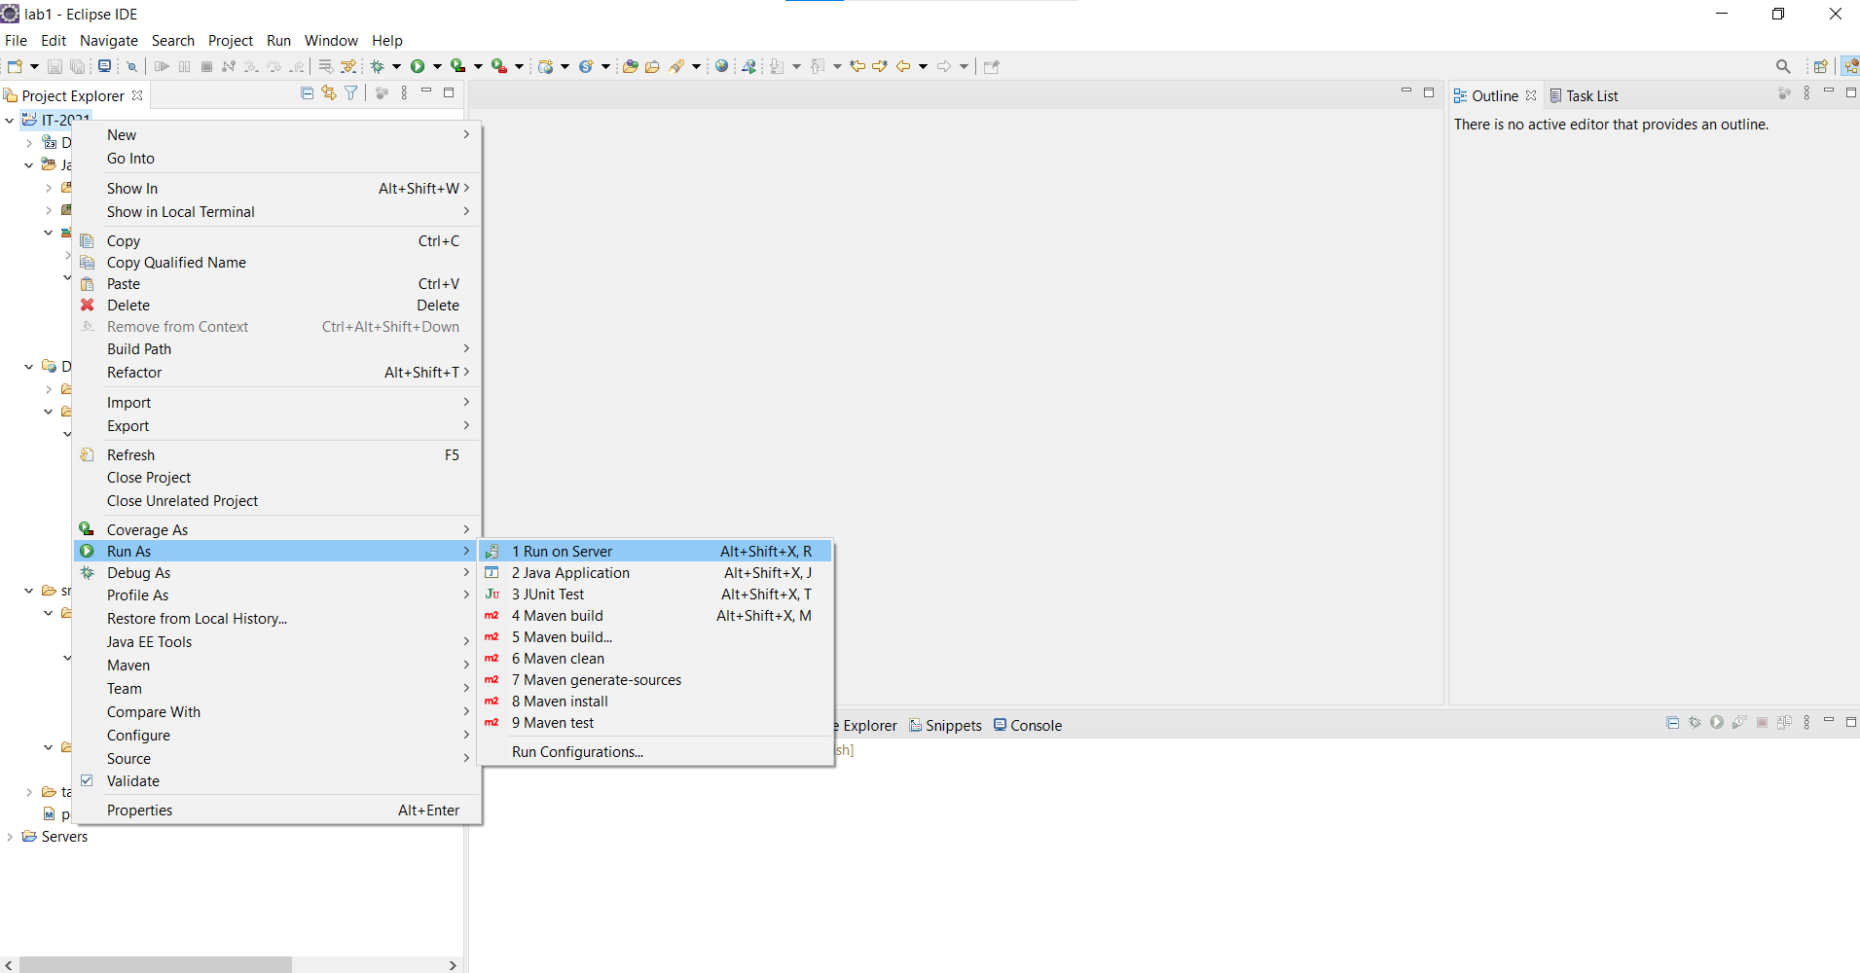Image resolution: width=1860 pixels, height=973 pixels.
Task: Click the Save All toolbar icon
Action: [x=77, y=66]
